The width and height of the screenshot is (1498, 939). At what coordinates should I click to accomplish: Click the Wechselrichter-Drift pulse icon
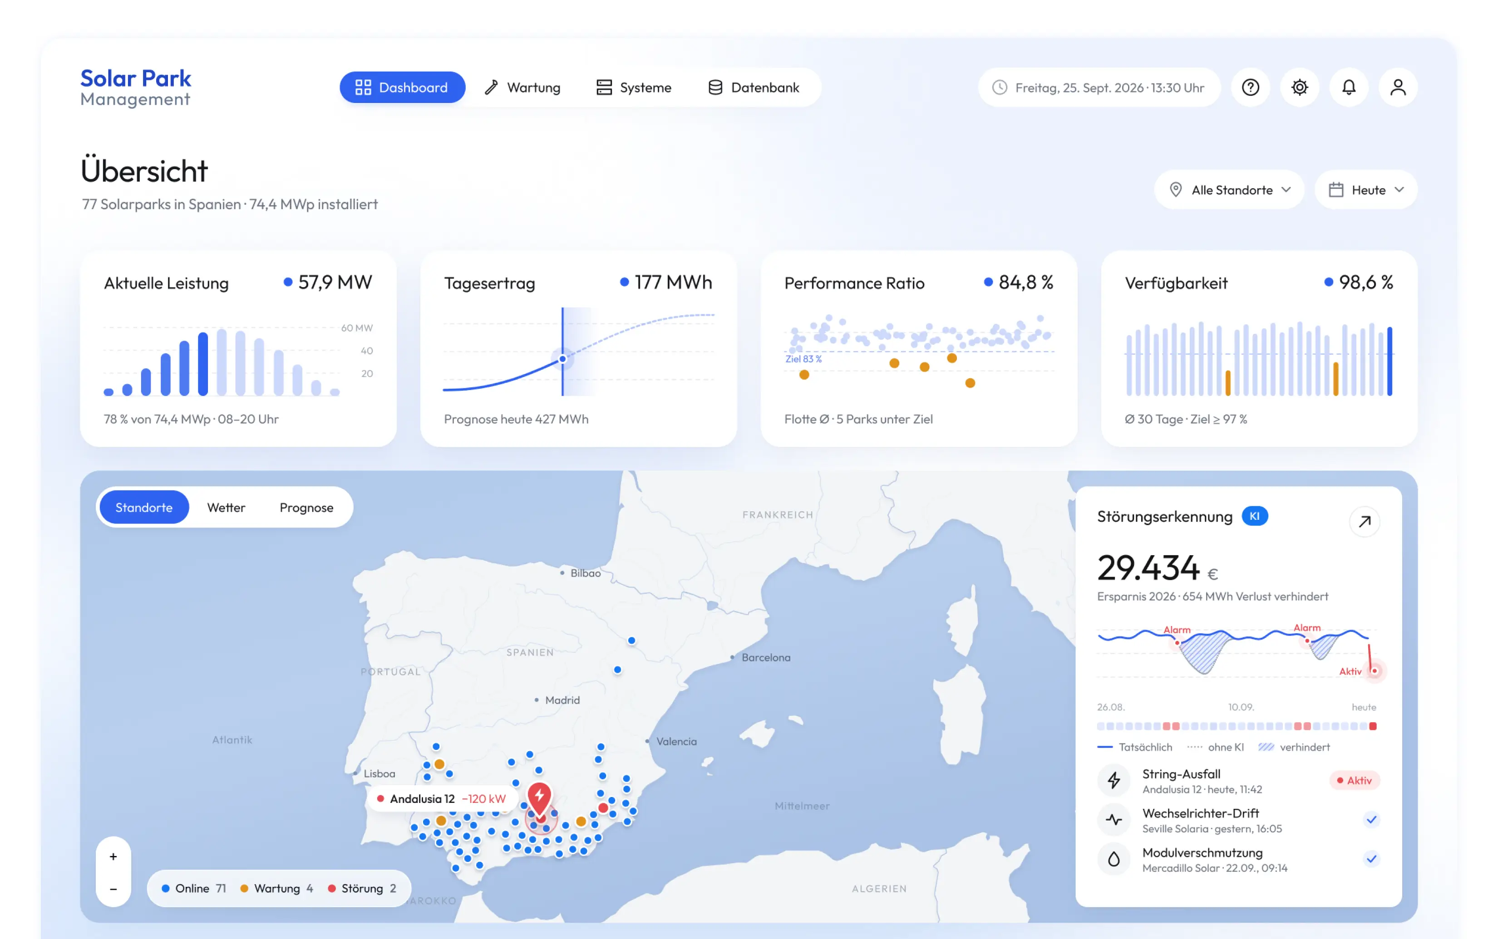coord(1114,820)
